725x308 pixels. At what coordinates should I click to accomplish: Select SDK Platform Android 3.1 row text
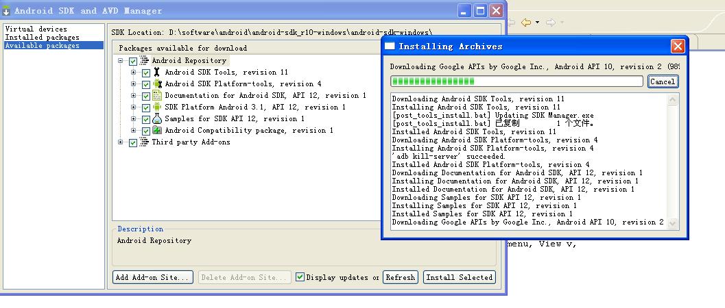(255, 107)
